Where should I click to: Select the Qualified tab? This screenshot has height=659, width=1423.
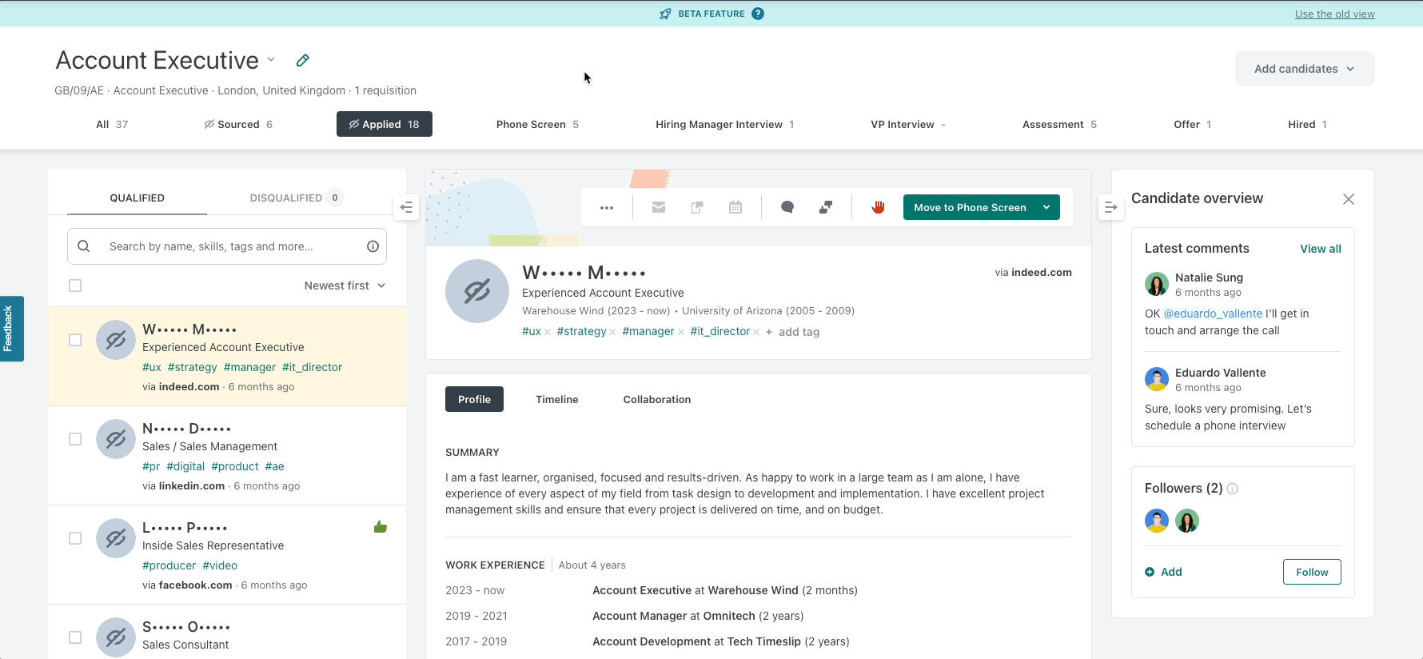tap(137, 198)
